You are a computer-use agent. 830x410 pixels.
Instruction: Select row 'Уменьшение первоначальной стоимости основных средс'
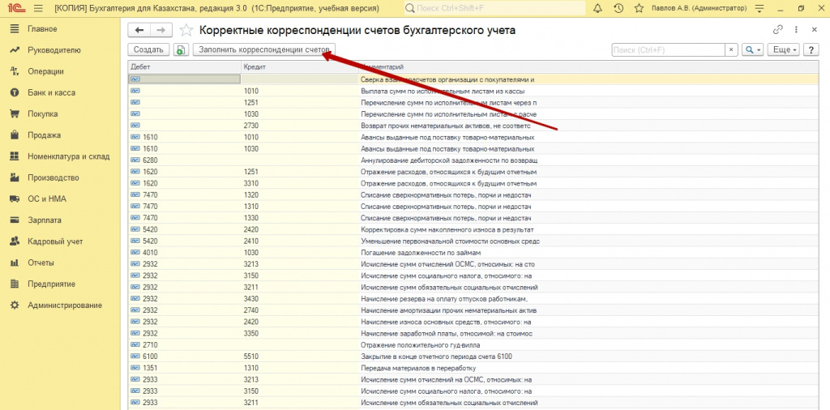473,241
